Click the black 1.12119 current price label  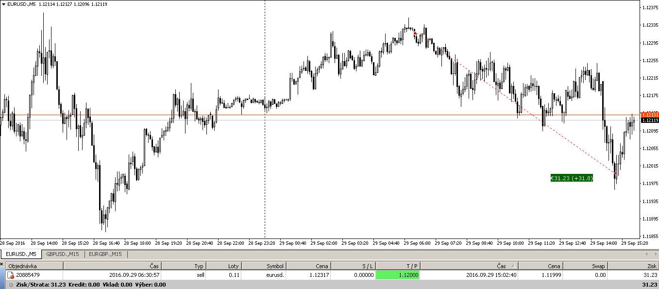pos(649,120)
